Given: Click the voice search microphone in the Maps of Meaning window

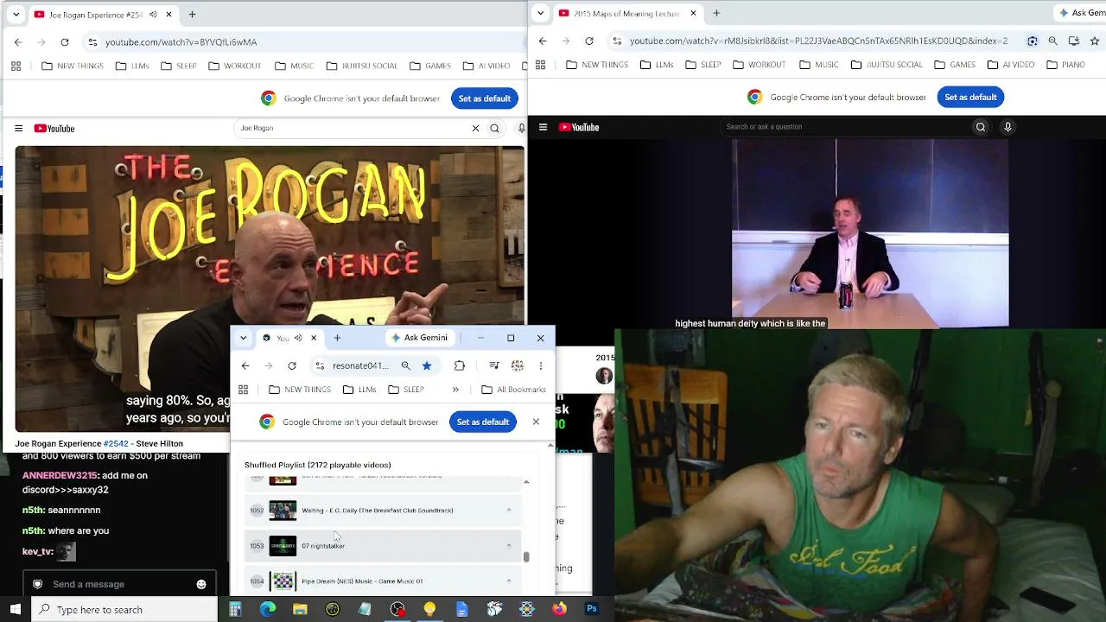Looking at the screenshot, I should pos(1007,127).
